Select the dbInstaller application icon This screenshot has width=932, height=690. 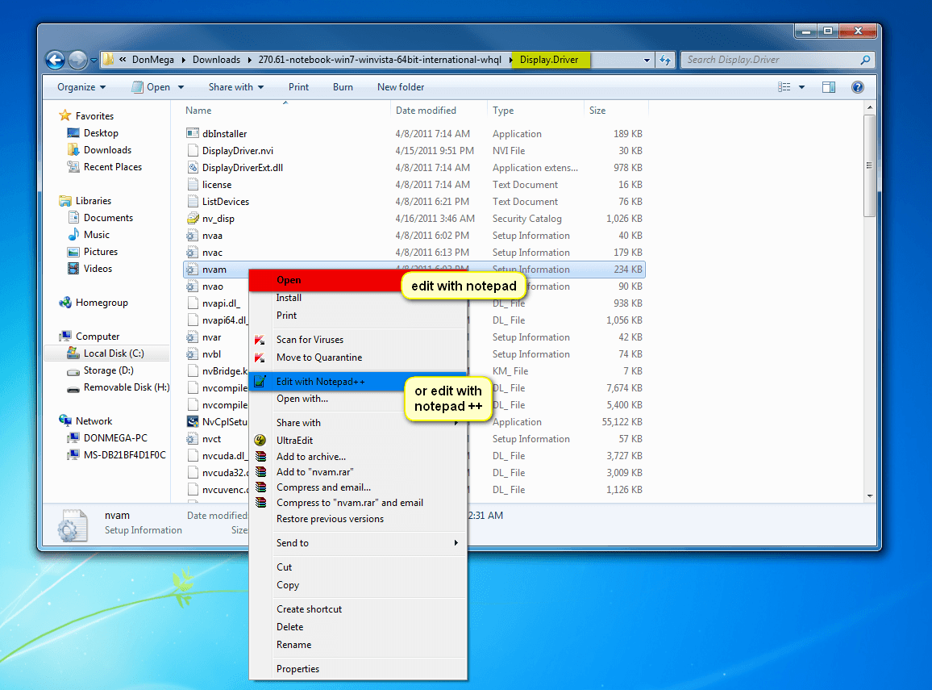point(193,133)
